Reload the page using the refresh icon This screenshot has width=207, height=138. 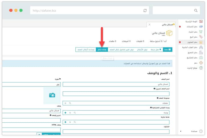(x=145, y=10)
